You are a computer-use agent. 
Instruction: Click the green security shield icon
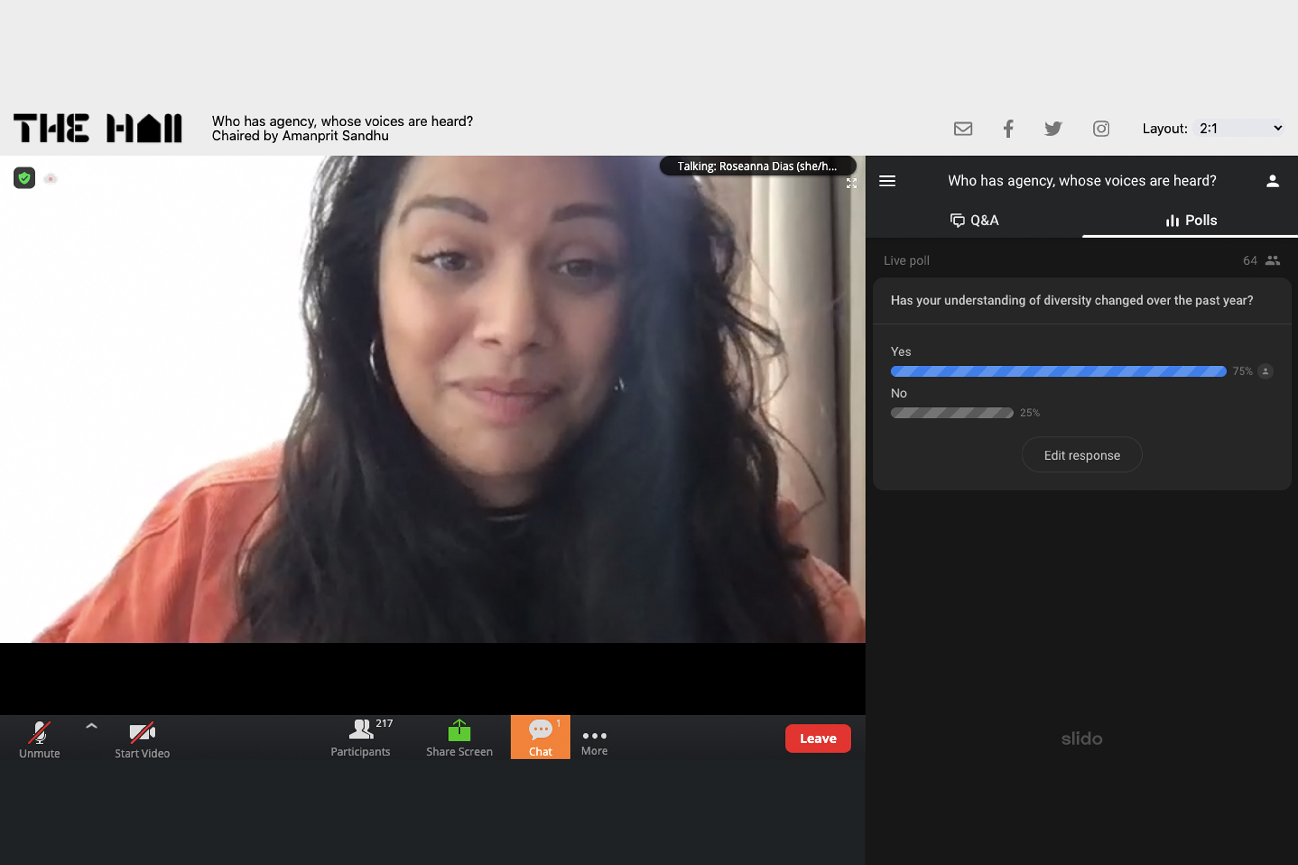[x=24, y=178]
